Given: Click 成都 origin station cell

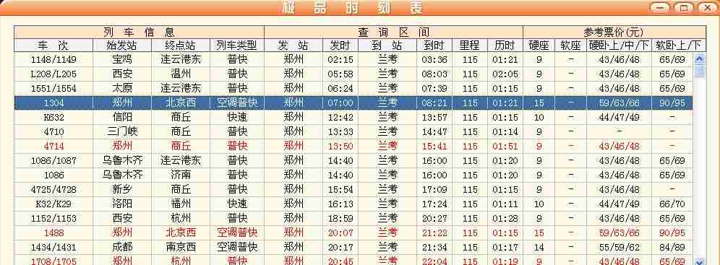Looking at the screenshot, I should (122, 247).
